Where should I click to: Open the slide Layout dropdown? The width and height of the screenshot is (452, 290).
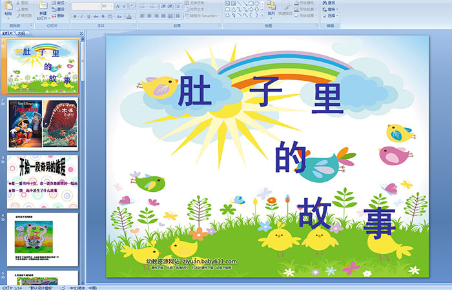(x=59, y=3)
